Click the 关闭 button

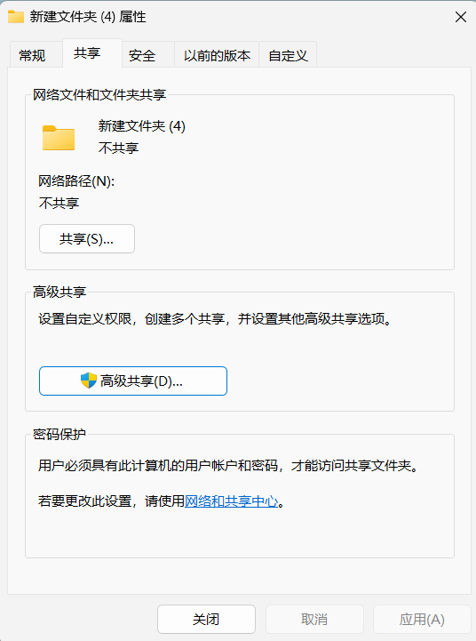206,620
